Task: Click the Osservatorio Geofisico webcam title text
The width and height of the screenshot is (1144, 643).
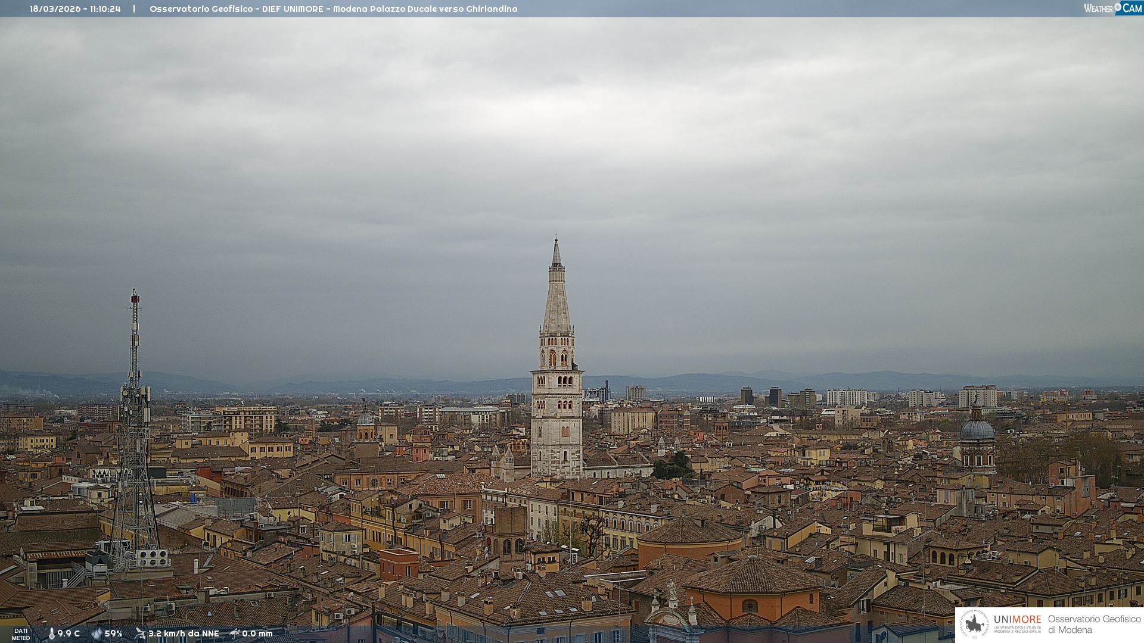Action: click(333, 9)
